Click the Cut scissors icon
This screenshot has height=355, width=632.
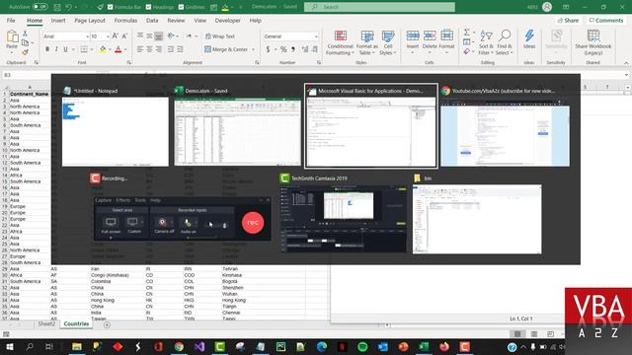25,34
